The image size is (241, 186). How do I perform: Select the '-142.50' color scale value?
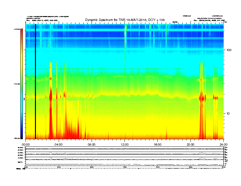point(17,84)
